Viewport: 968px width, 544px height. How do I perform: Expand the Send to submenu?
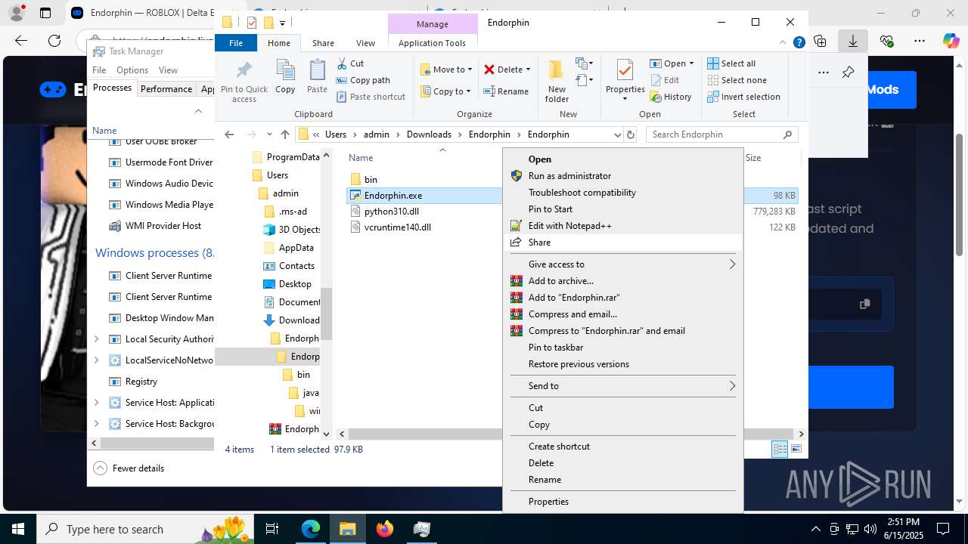623,386
